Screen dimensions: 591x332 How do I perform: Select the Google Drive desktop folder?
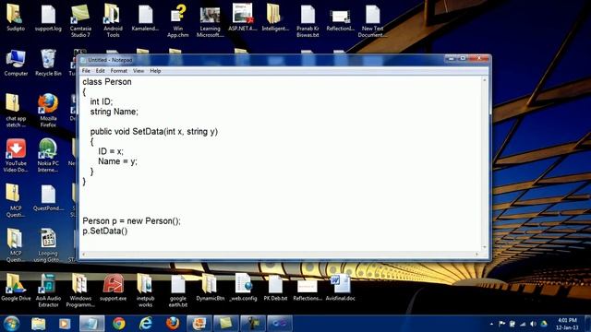[x=16, y=287]
